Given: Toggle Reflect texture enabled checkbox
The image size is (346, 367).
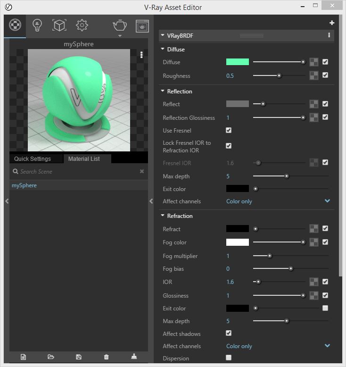Looking at the screenshot, I should click(x=325, y=104).
